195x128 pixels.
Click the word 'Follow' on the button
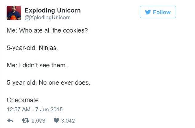[x=162, y=12]
